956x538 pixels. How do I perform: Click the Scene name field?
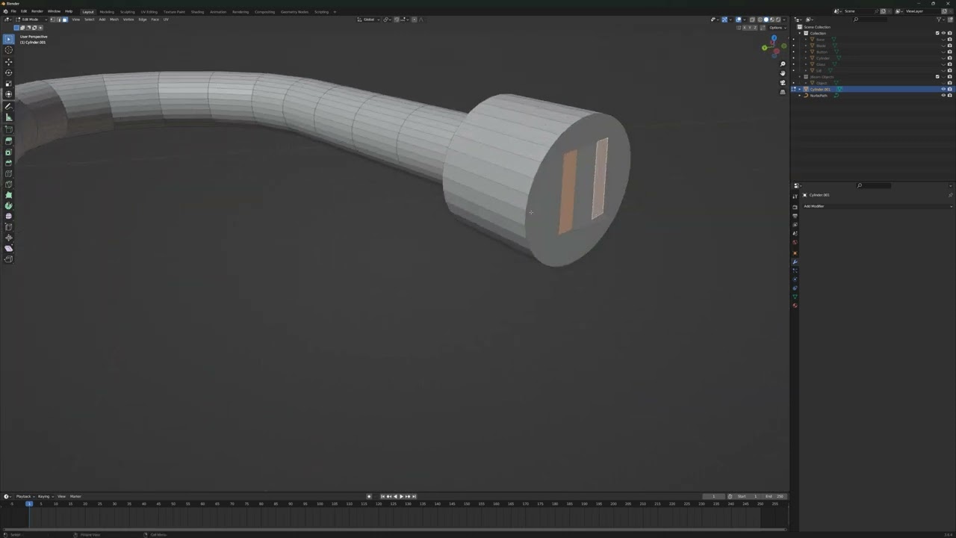pos(859,11)
